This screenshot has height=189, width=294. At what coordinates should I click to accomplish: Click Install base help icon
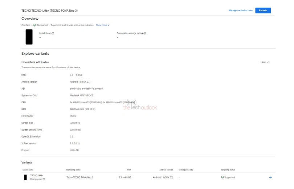53,33
